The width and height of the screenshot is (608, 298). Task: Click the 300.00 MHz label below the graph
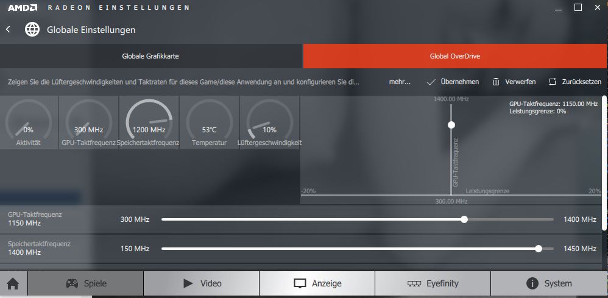[451, 202]
